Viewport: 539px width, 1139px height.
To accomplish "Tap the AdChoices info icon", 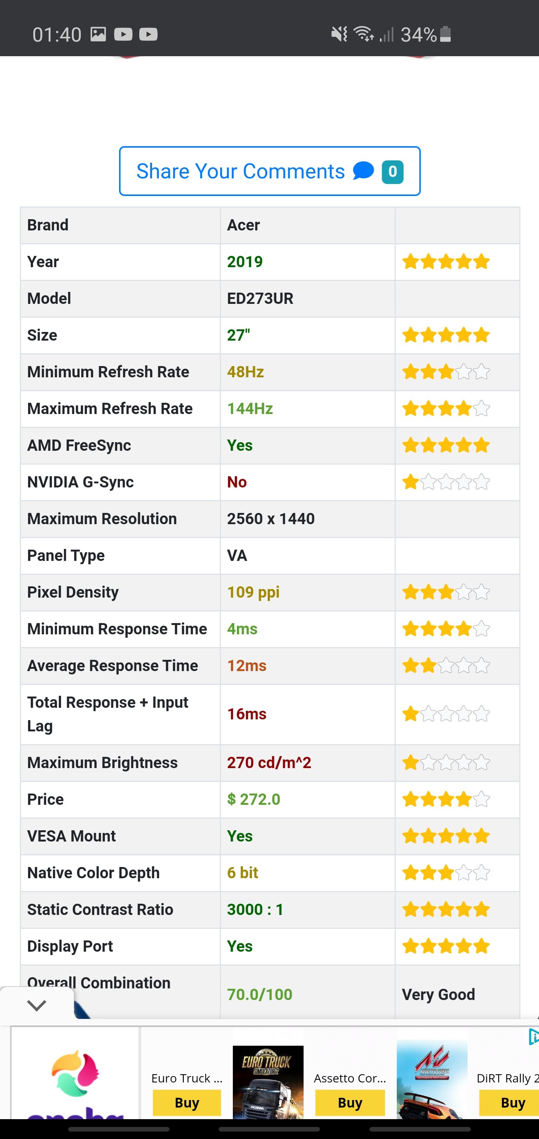I will 533,1037.
